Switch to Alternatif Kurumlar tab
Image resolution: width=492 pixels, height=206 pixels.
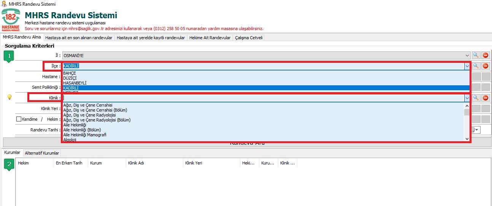click(x=42, y=153)
